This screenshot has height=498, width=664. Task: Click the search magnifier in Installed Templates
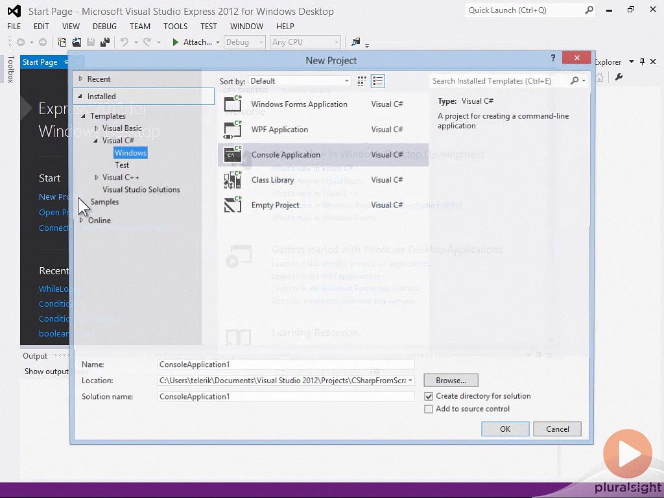pyautogui.click(x=575, y=80)
